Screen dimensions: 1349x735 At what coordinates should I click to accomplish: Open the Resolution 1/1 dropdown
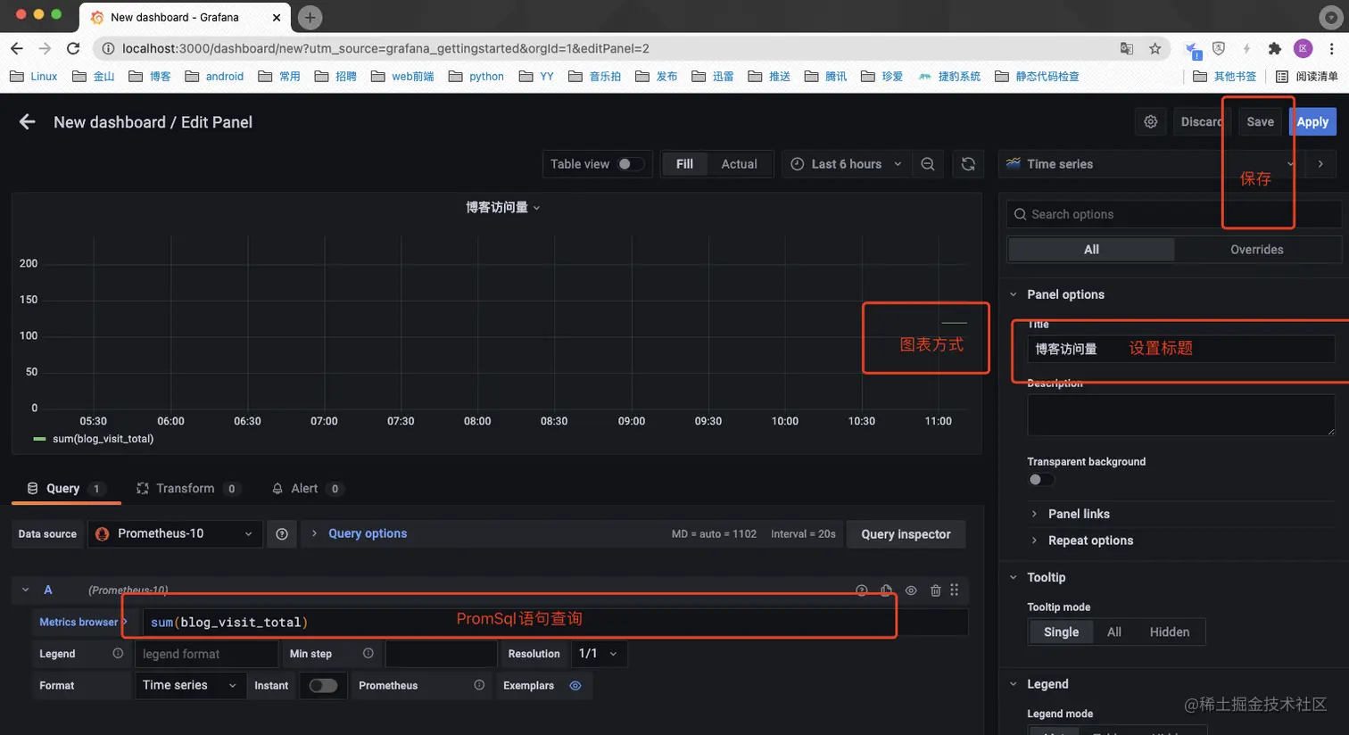click(598, 654)
